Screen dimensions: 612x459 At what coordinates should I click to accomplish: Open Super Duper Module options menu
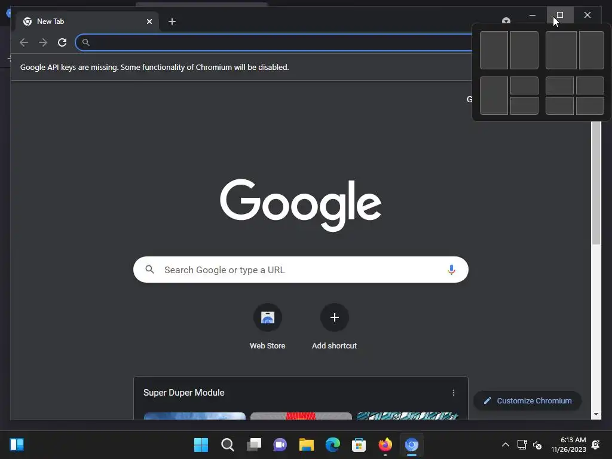(x=453, y=393)
